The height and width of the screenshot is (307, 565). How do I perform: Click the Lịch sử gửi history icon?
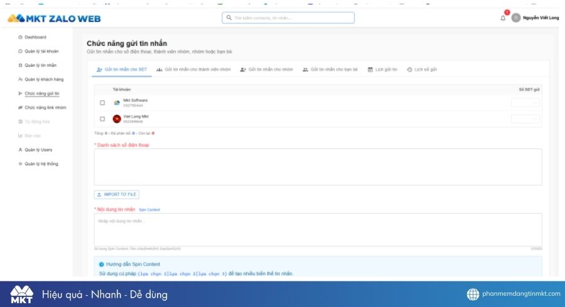(409, 70)
